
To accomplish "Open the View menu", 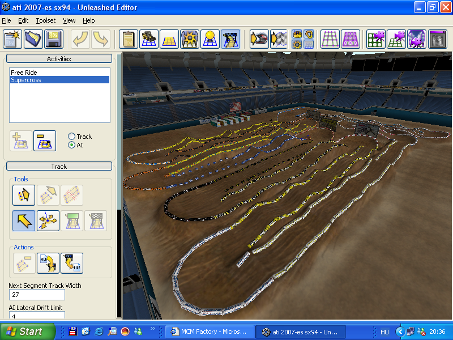I will 69,20.
